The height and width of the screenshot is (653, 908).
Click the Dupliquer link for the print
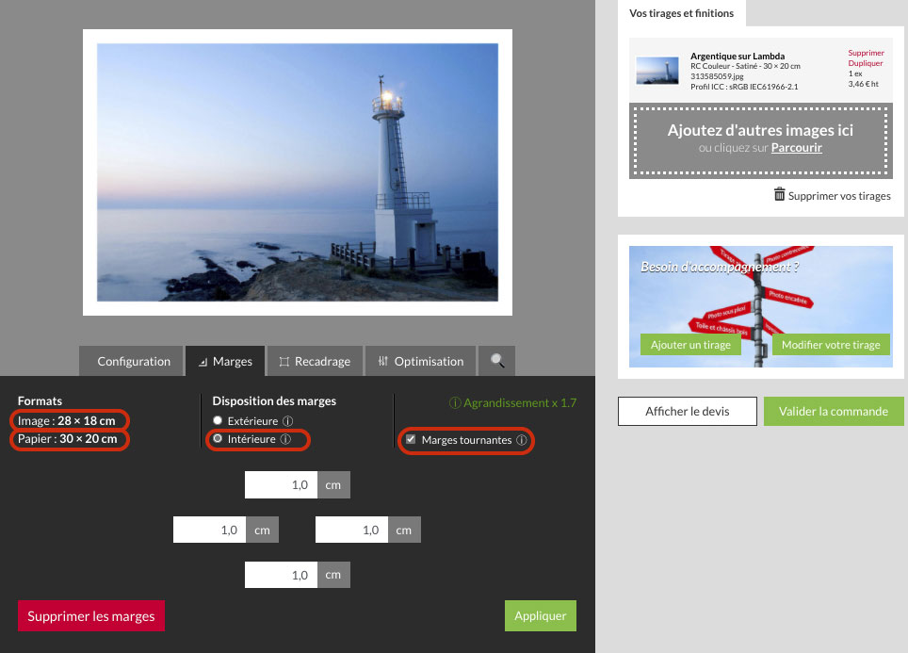(866, 63)
